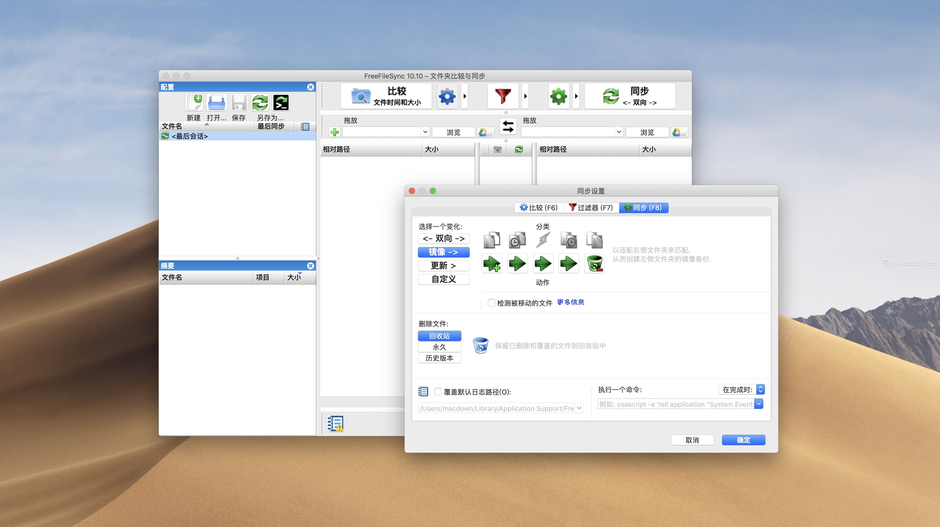This screenshot has width=940, height=527.
Task: Click the large Compare button
Action: pyautogui.click(x=386, y=96)
